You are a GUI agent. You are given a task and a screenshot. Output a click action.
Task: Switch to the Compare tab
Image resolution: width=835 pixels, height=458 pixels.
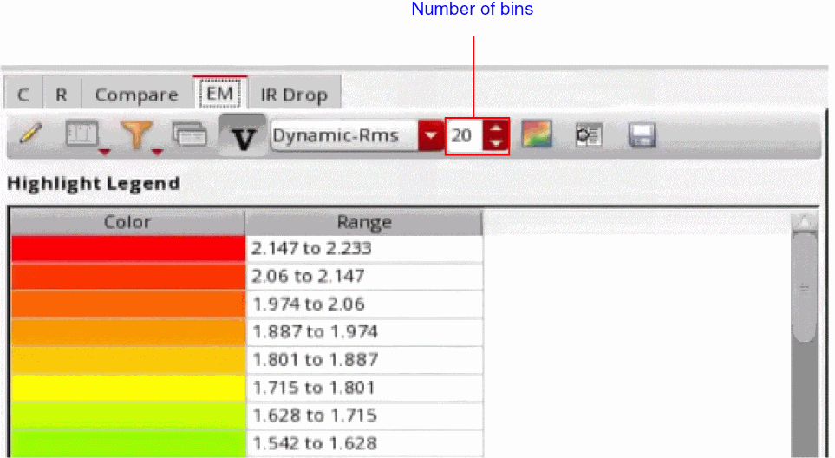click(136, 95)
